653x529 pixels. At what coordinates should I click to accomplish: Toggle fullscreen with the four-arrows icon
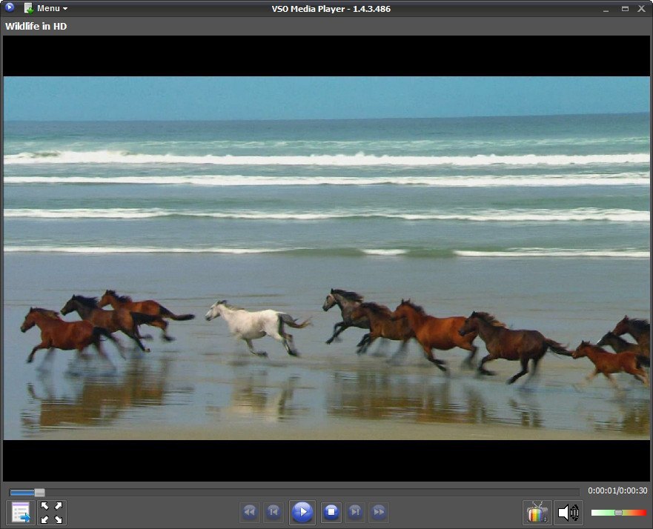pyautogui.click(x=50, y=512)
